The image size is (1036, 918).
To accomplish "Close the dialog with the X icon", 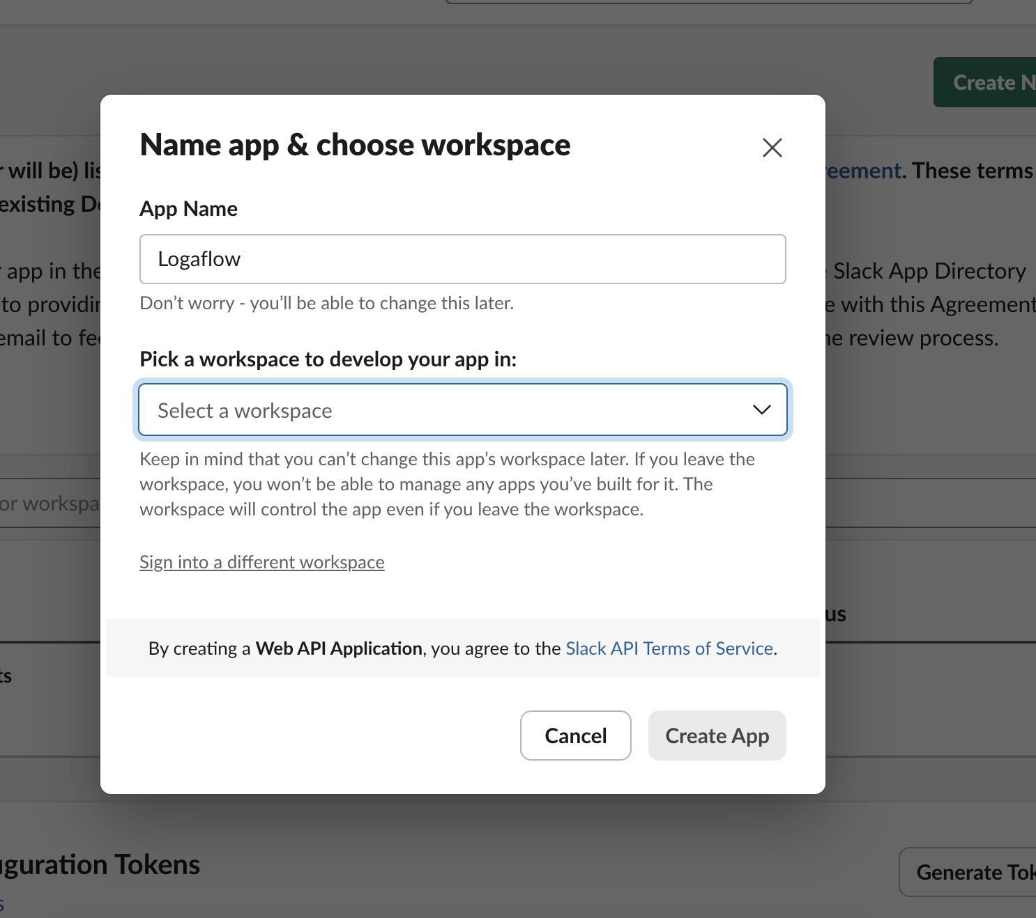I will (x=772, y=148).
